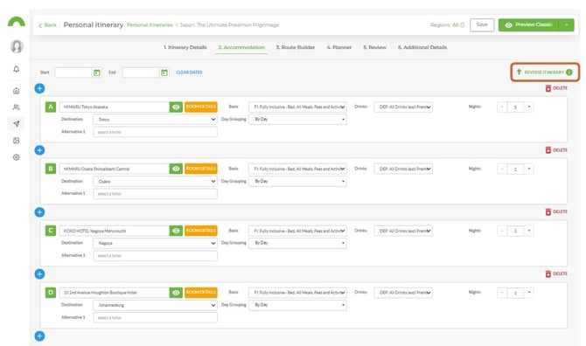586x346 pixels.
Task: Click the green A row marker
Action: click(51, 107)
